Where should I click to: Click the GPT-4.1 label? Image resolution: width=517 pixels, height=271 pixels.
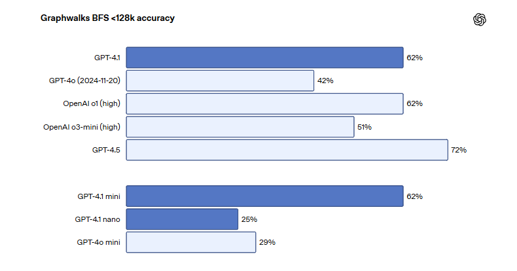(107, 58)
